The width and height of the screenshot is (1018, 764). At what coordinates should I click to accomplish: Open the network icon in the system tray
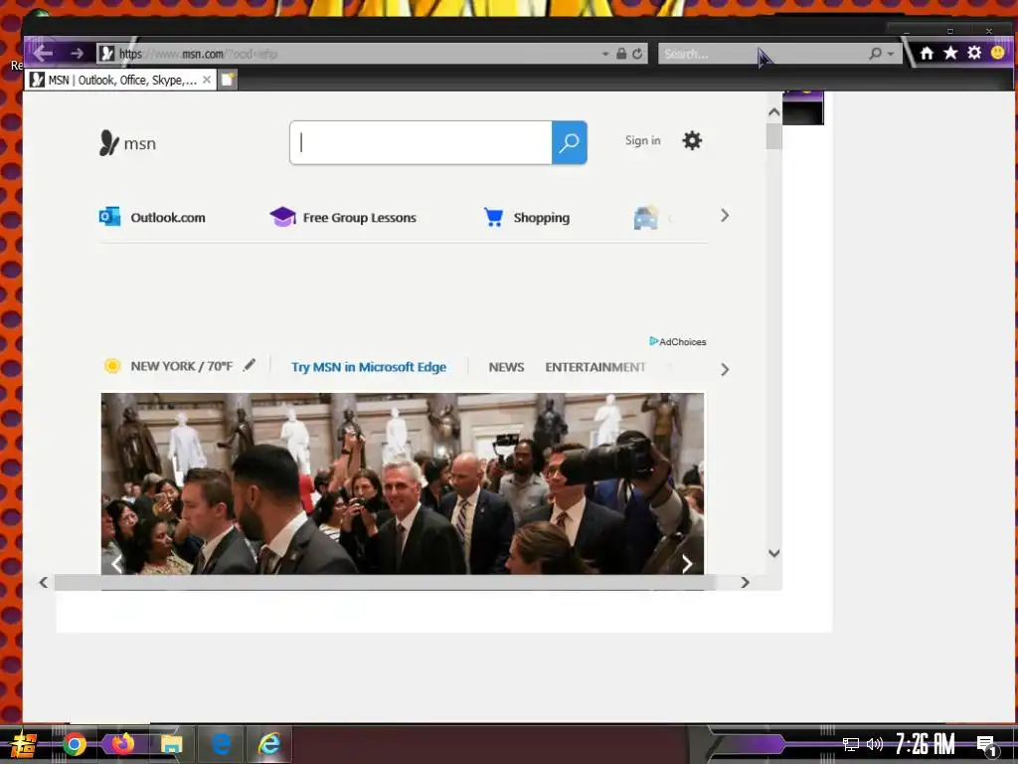click(x=851, y=744)
